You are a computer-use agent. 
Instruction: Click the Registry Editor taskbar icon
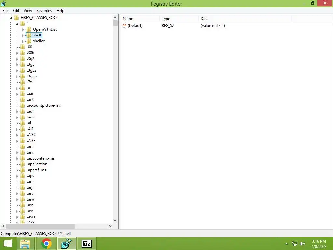66,243
